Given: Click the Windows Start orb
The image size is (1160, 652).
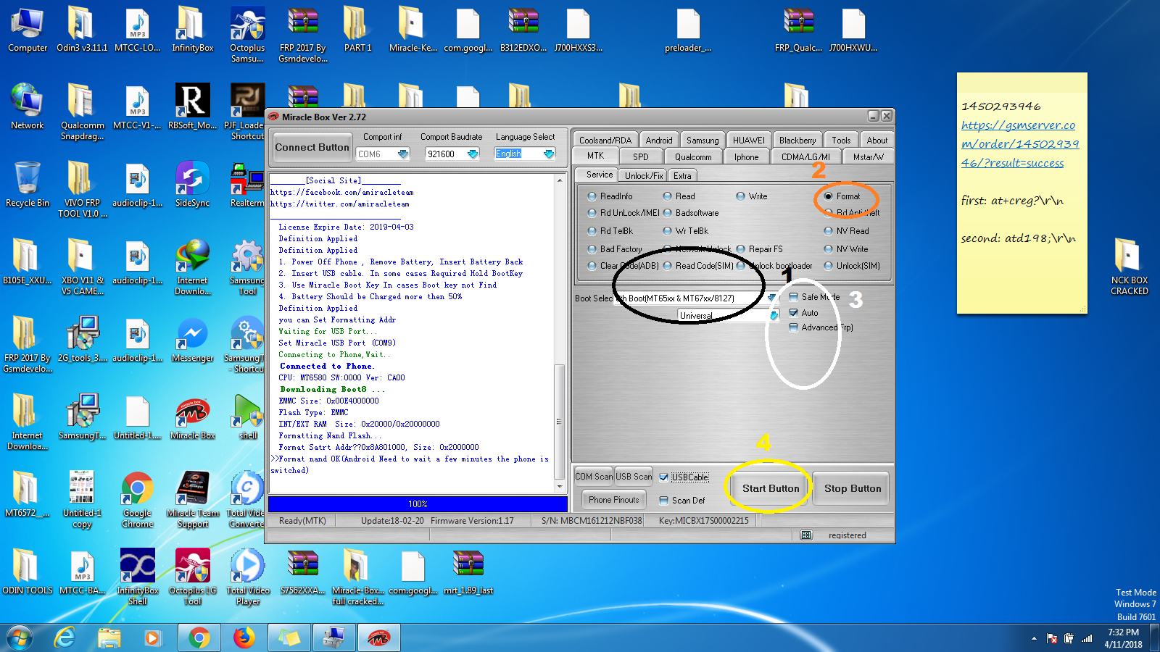Looking at the screenshot, I should [20, 638].
